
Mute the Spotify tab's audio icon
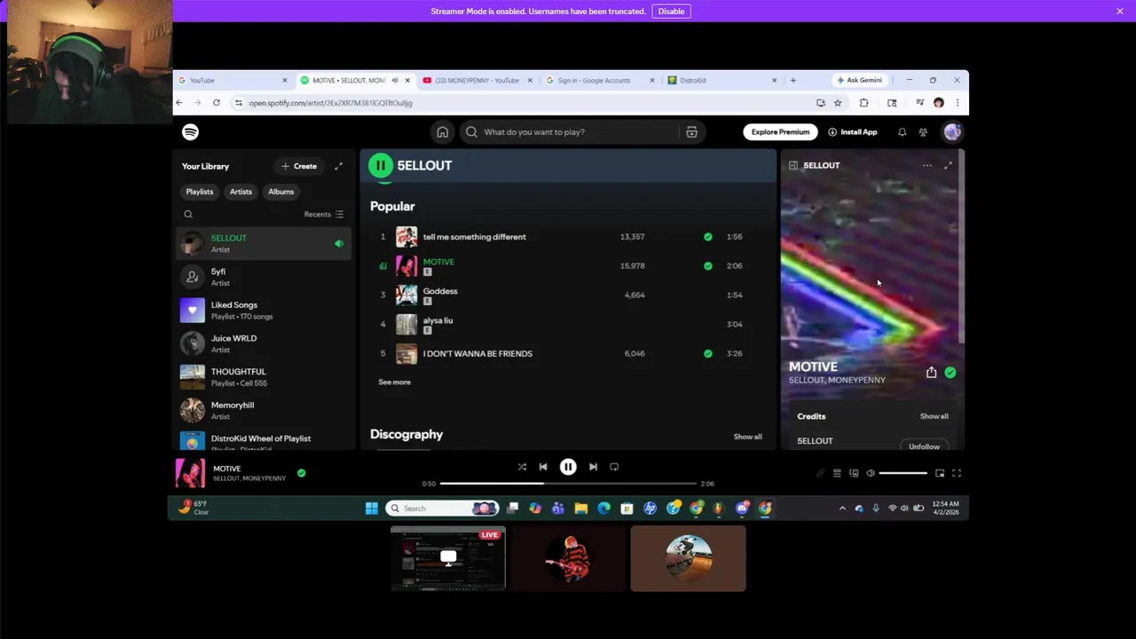pos(395,81)
